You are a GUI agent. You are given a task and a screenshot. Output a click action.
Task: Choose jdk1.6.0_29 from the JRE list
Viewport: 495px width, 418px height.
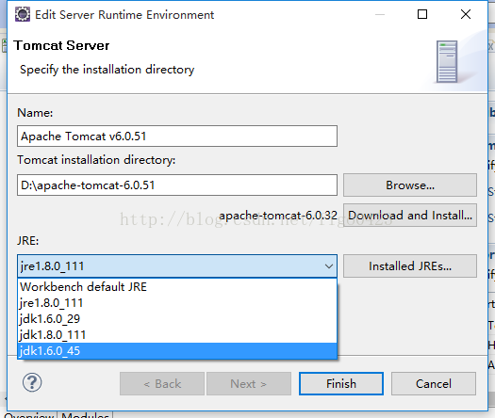[177, 319]
